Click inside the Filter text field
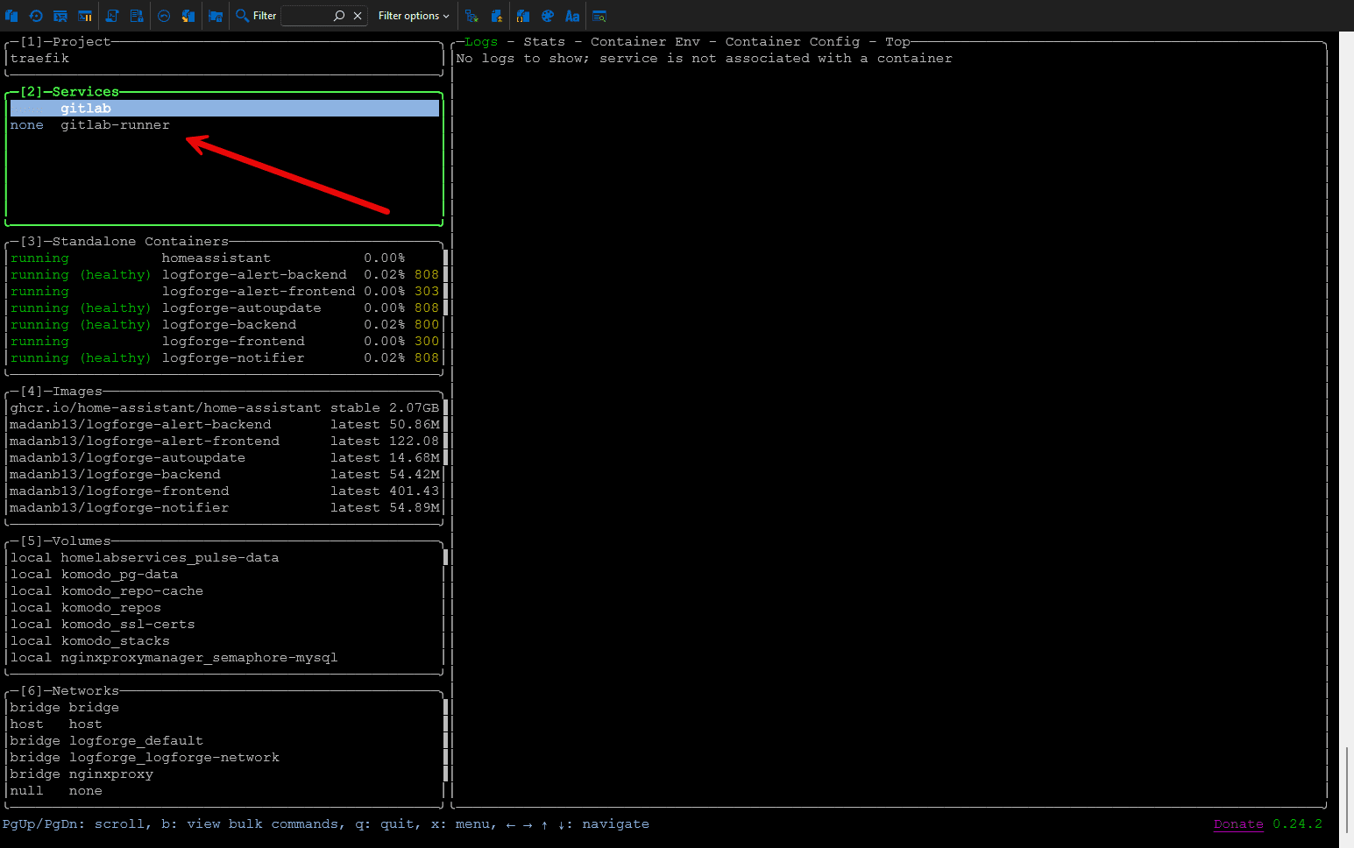Image resolution: width=1354 pixels, height=848 pixels. [305, 16]
